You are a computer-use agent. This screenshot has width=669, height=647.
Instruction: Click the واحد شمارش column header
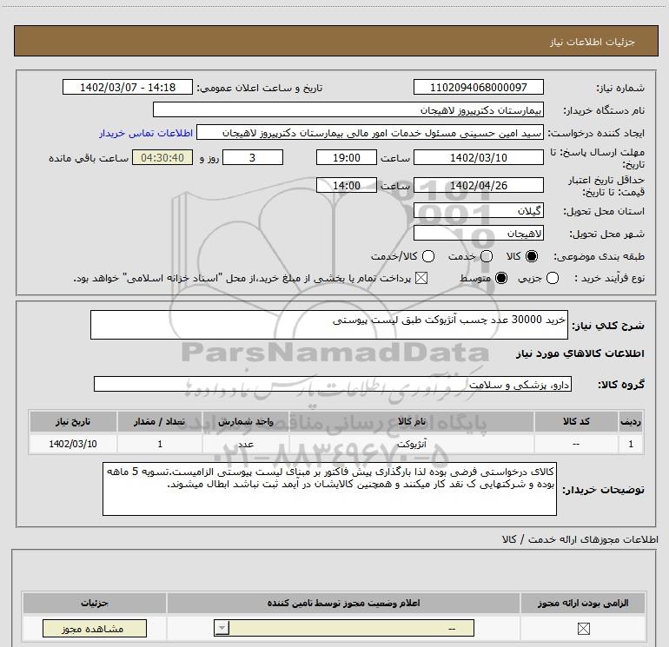coord(246,421)
